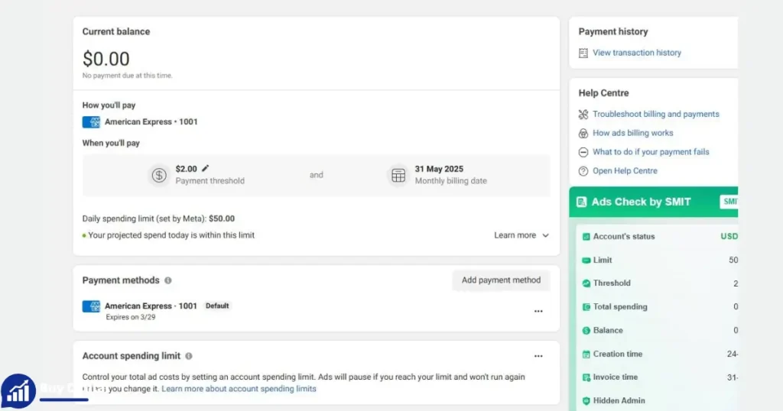
Task: Click the 31 May 2025 billing date
Action: point(439,169)
